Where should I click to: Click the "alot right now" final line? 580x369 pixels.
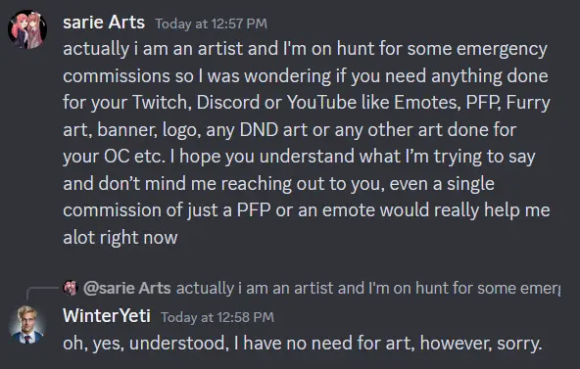[121, 238]
